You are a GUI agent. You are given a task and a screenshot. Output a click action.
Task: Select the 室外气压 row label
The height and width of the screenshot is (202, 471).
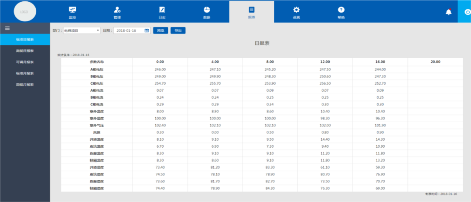click(x=97, y=126)
